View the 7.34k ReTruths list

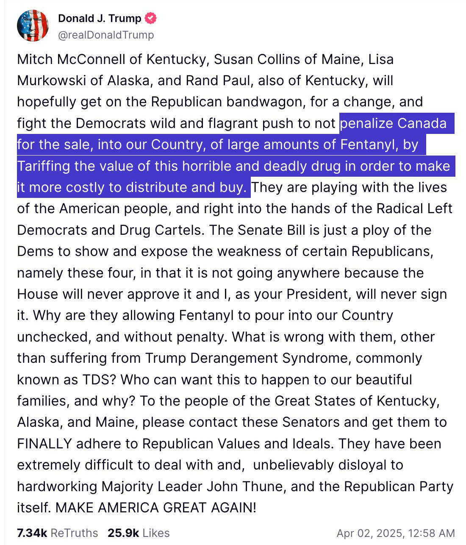pos(57,533)
